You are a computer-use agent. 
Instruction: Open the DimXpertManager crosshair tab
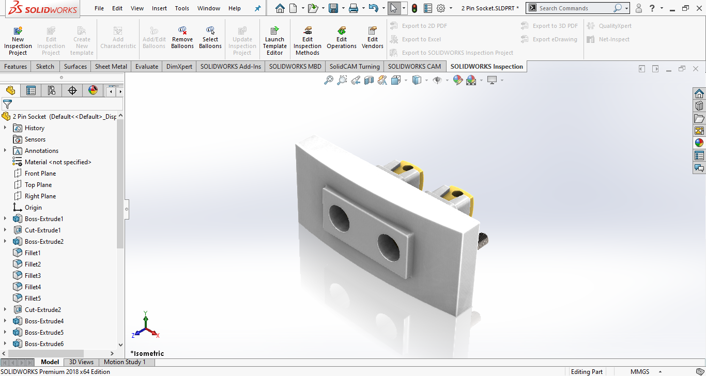(x=72, y=91)
